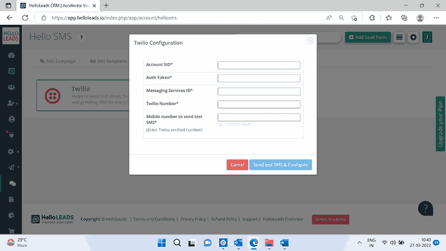The width and height of the screenshot is (446, 251).
Task: Click the browser back arrow
Action: click(x=9, y=18)
